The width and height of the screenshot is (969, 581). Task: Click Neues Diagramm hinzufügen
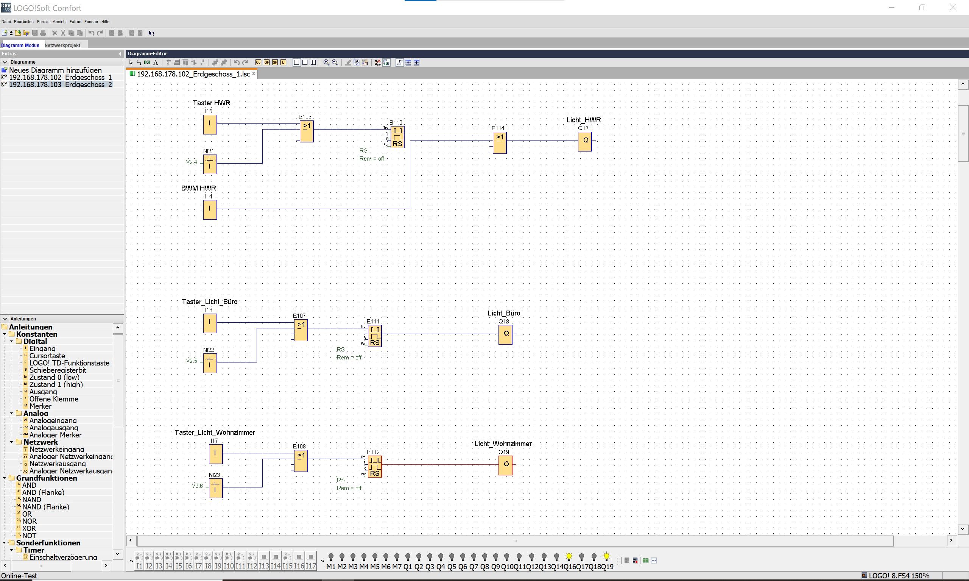click(55, 70)
